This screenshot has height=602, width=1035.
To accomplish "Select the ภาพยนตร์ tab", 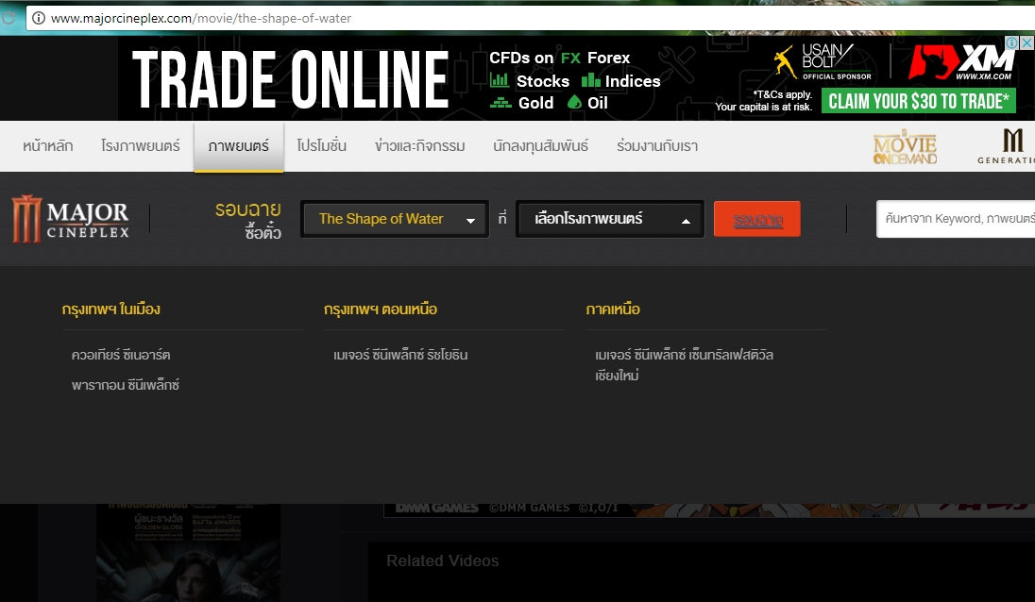I will pyautogui.click(x=238, y=146).
